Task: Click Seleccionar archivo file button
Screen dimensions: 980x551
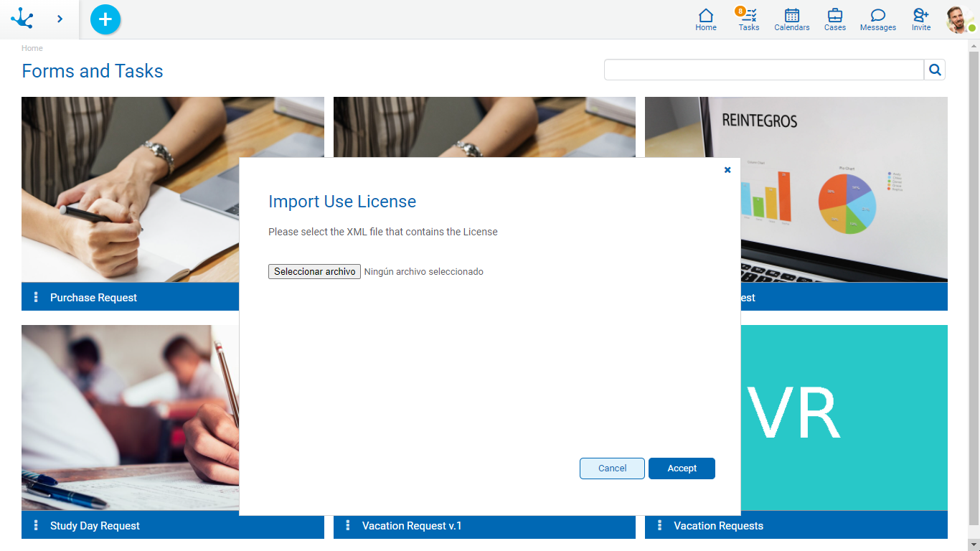Action: [314, 272]
